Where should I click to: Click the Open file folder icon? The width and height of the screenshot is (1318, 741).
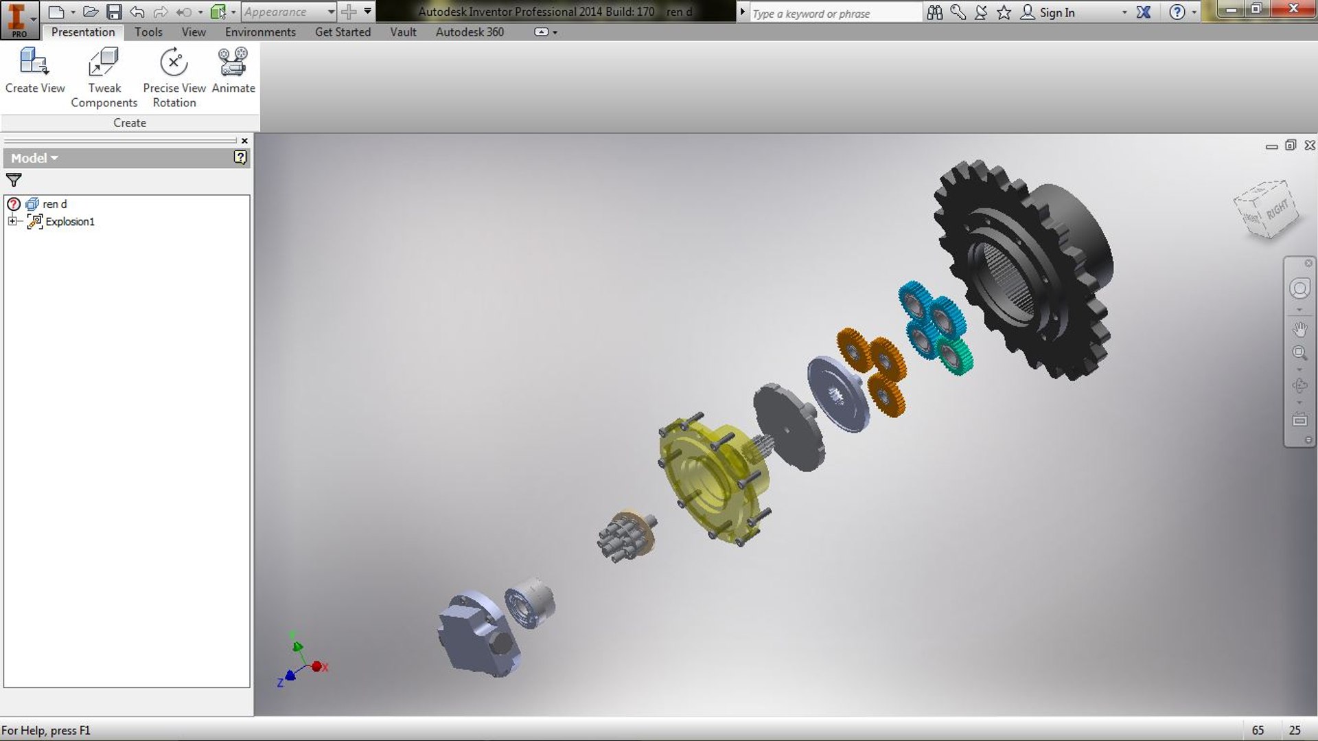(91, 12)
